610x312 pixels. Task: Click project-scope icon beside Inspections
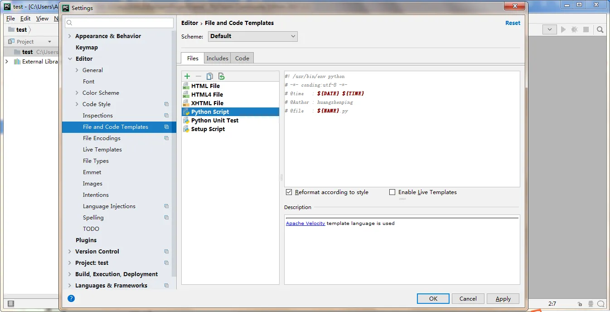(x=166, y=116)
